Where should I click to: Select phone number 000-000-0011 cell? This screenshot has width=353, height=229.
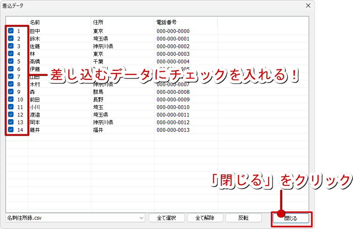(173, 114)
